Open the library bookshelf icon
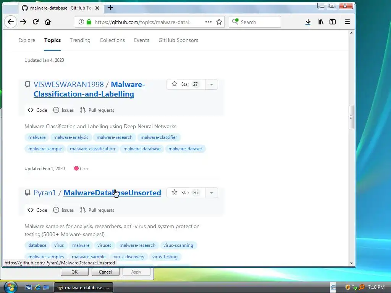 [x=320, y=22]
